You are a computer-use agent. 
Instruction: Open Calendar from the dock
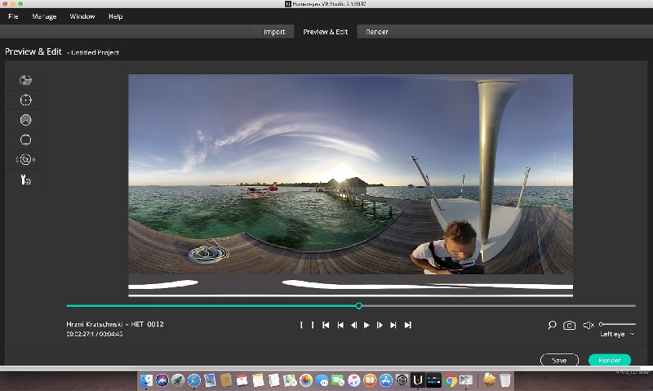coord(242,380)
